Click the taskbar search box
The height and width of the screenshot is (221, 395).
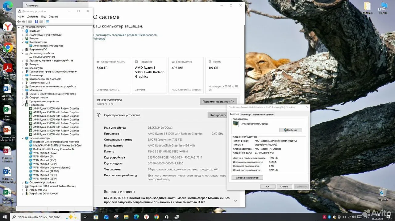pyautogui.click(x=45, y=217)
